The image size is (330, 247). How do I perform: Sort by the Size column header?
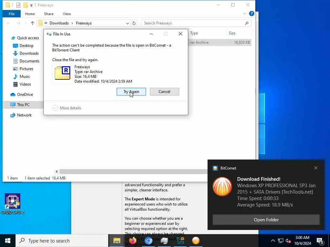232,33
